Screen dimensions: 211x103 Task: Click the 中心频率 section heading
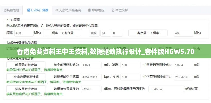14,20
